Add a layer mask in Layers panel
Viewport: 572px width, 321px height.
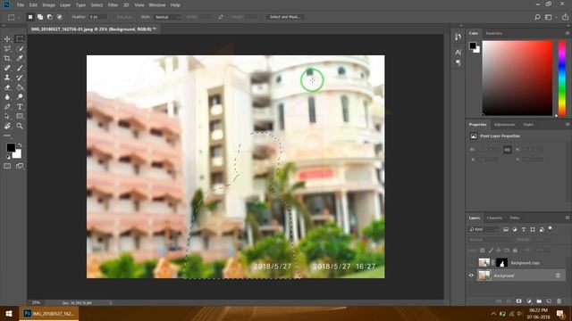click(518, 301)
